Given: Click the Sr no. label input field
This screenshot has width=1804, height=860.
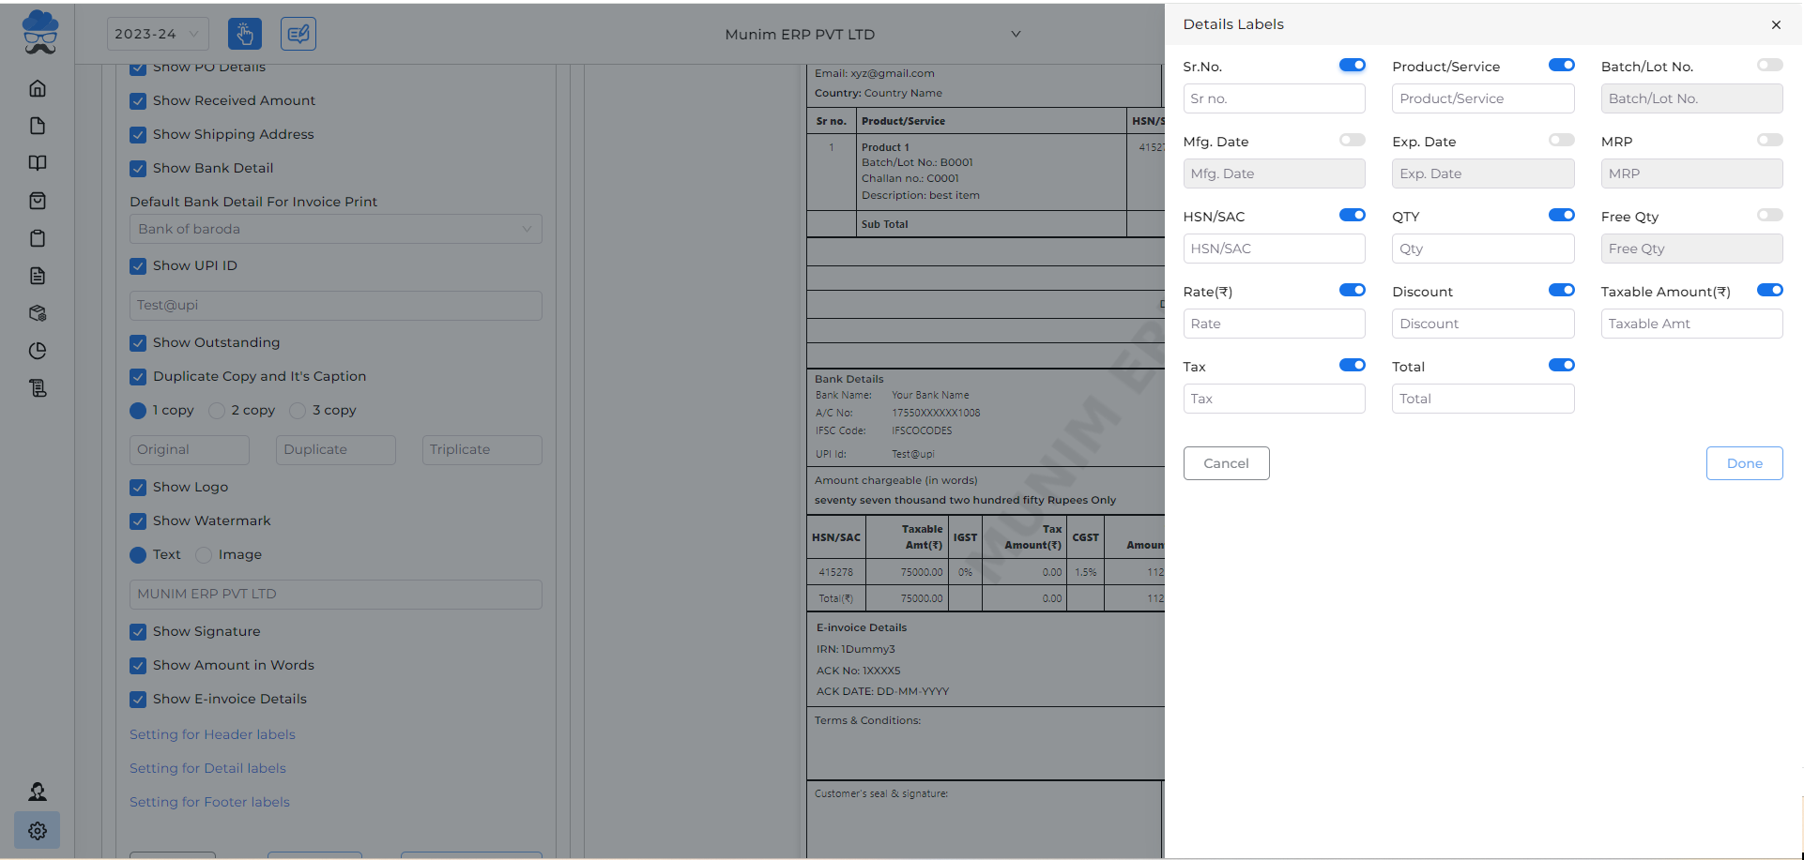Looking at the screenshot, I should (x=1274, y=98).
